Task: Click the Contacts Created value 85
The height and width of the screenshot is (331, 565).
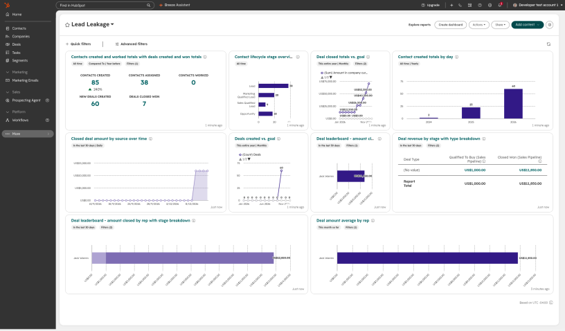Action: [95, 82]
